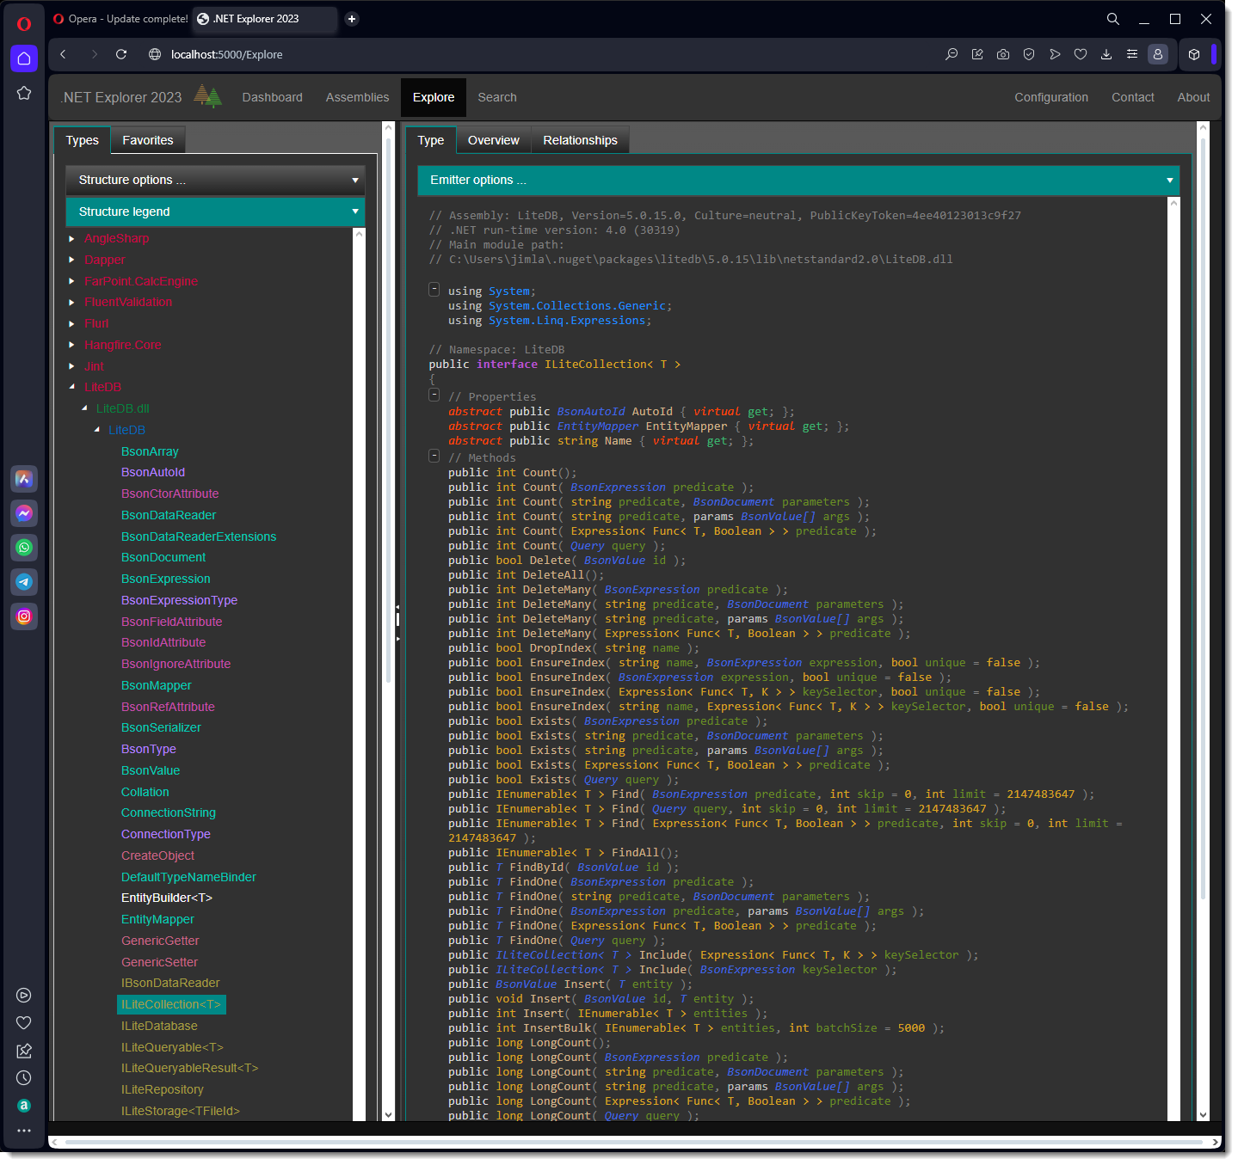This screenshot has height=1165, width=1238.
Task: Open downloads icon in toolbar
Action: (x=1106, y=54)
